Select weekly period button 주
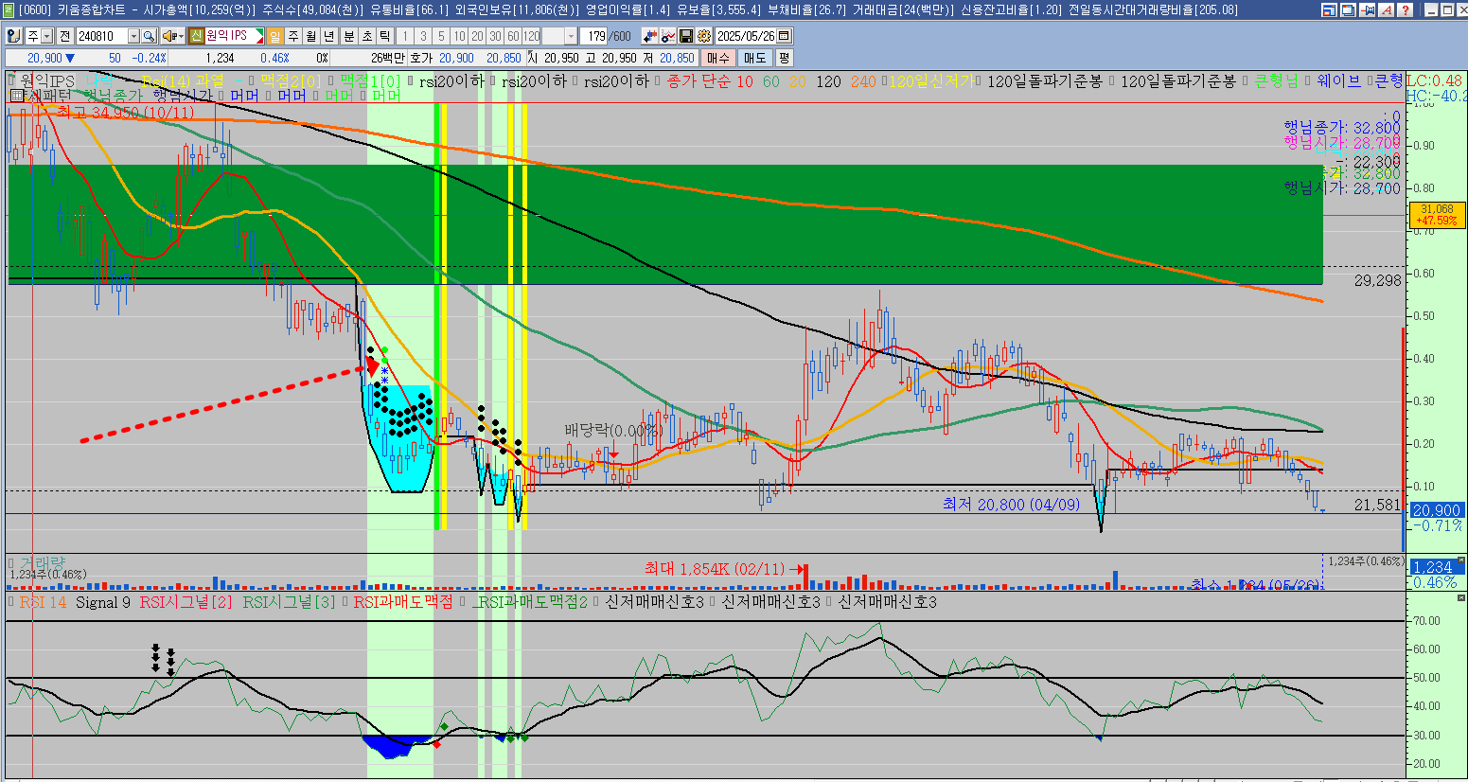The height and width of the screenshot is (782, 1468). [x=292, y=36]
